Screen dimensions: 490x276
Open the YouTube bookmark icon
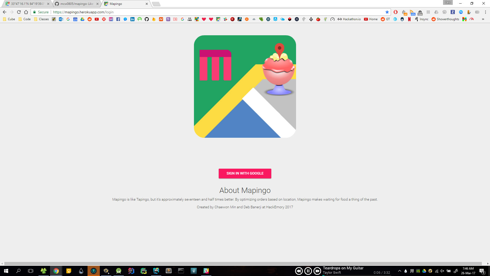(97, 19)
